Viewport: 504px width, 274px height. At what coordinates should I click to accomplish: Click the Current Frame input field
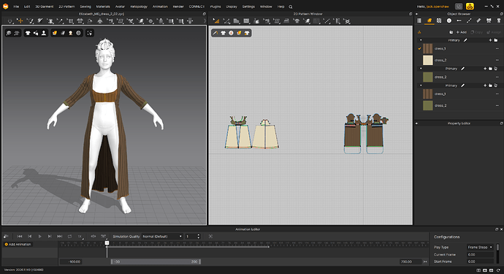480,254
